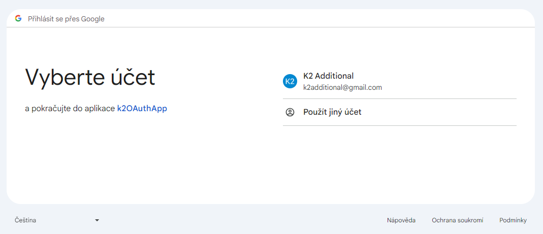Click the word Vyberte in the heading
Image resolution: width=543 pixels, height=234 pixels.
[x=56, y=78]
